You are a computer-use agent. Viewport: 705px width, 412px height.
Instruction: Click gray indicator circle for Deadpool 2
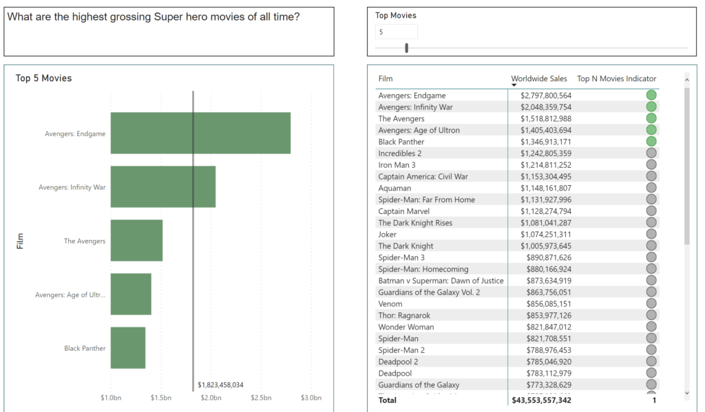pyautogui.click(x=651, y=362)
